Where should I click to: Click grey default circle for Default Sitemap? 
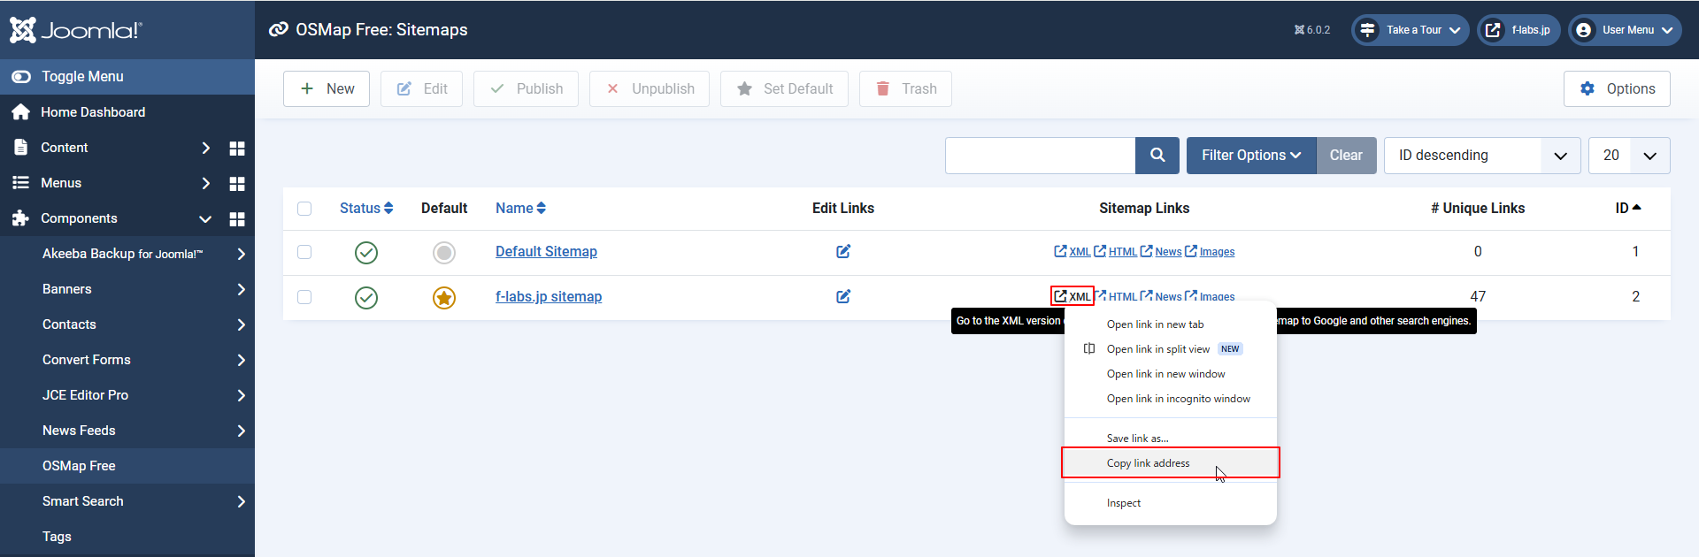click(444, 253)
